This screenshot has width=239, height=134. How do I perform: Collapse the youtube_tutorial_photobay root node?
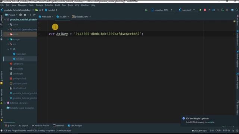coord(5,20)
